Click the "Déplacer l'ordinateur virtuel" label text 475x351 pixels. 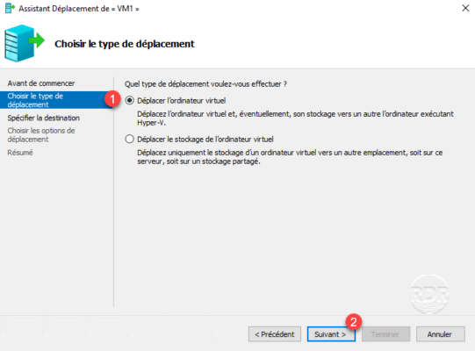tap(182, 101)
